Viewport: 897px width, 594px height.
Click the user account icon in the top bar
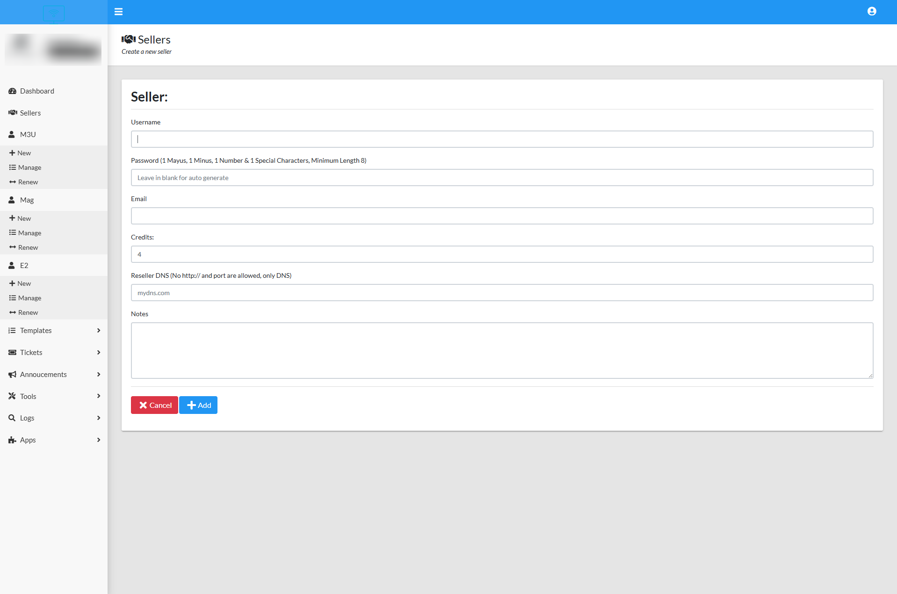click(872, 11)
